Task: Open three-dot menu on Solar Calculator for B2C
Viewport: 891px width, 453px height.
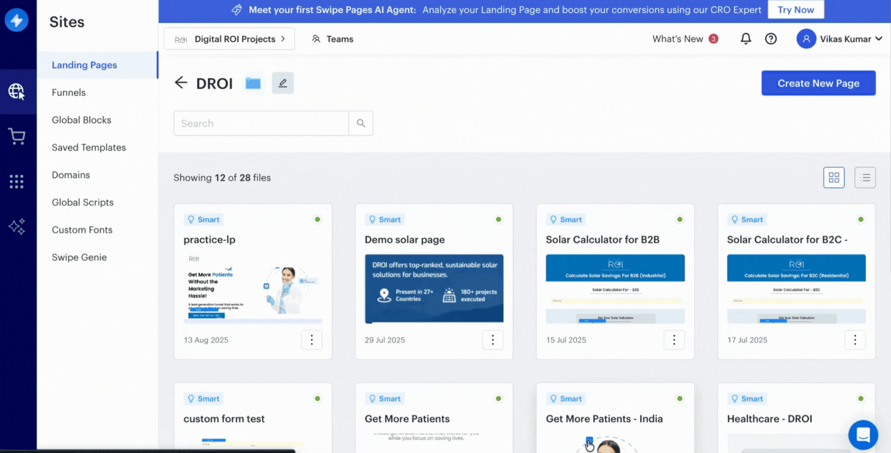Action: tap(855, 340)
